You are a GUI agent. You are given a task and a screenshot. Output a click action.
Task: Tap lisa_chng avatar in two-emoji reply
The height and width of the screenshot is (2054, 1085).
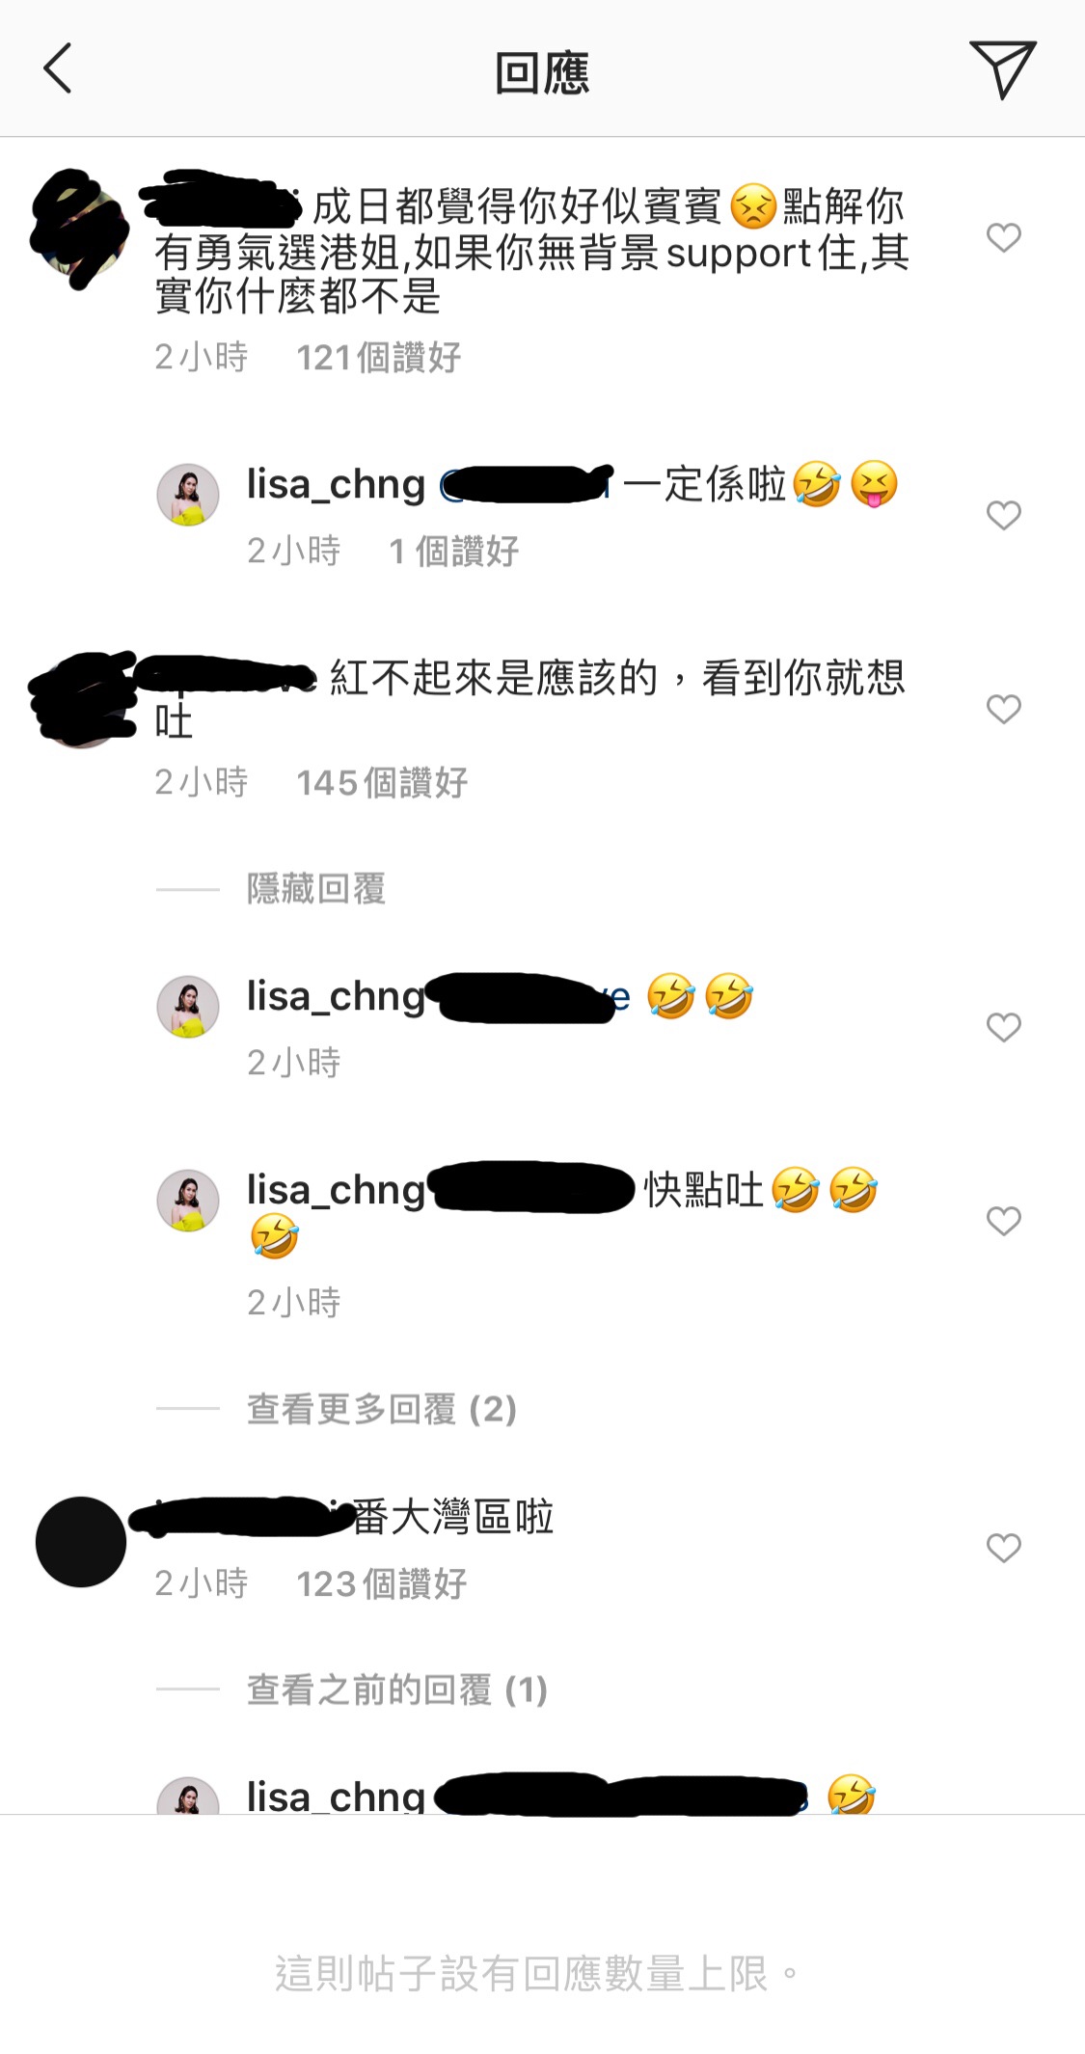(x=188, y=1007)
